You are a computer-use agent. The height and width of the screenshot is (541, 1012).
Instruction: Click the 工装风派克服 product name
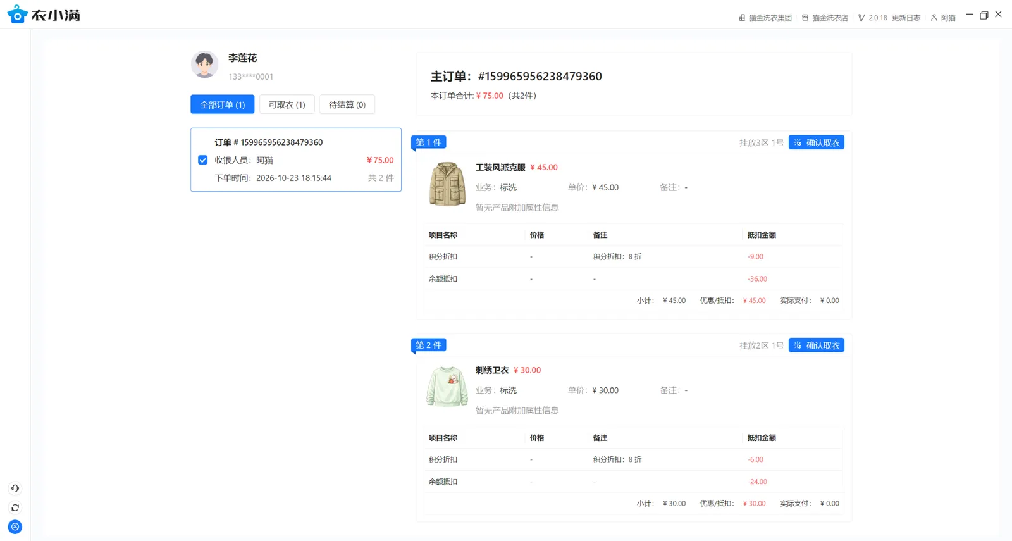(500, 168)
